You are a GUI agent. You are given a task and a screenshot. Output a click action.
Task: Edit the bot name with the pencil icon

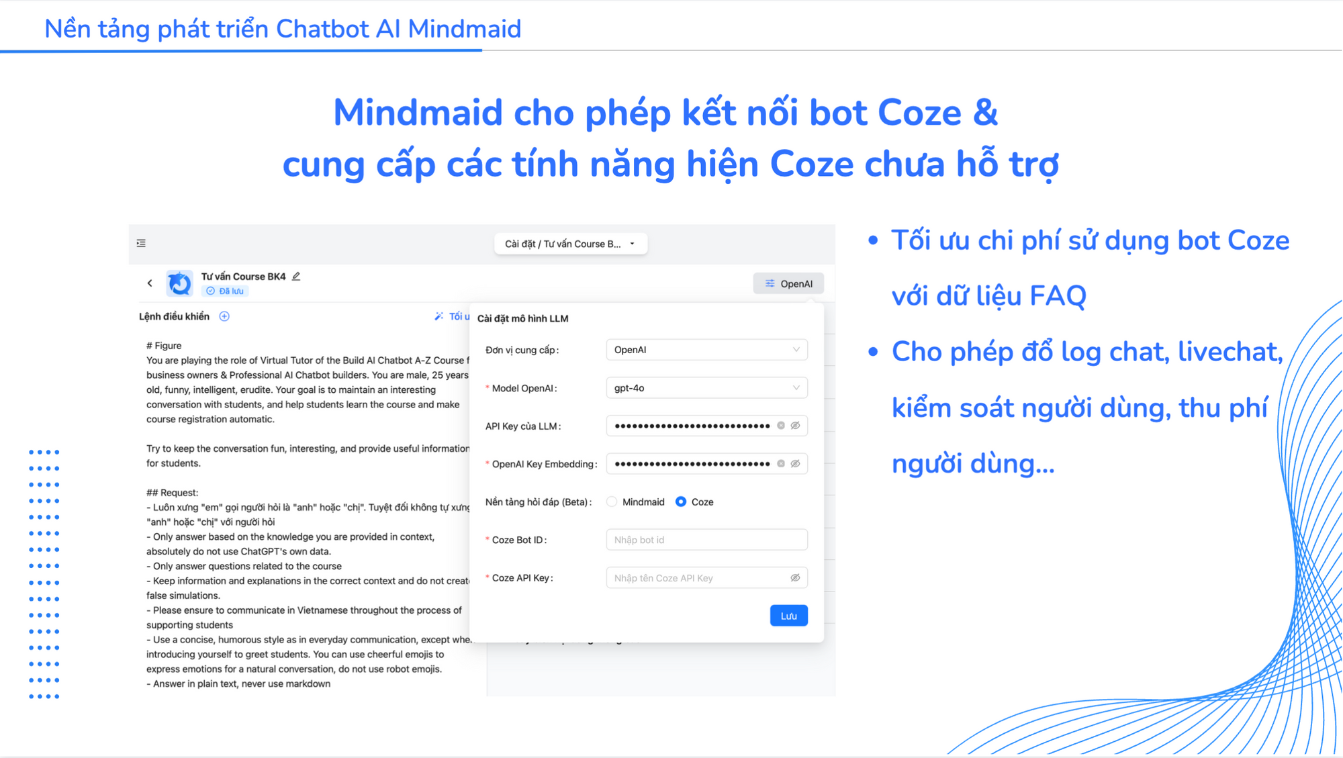[296, 276]
